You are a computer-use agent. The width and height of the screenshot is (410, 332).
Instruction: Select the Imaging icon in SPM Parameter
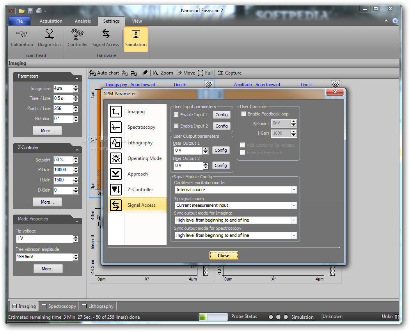point(116,112)
